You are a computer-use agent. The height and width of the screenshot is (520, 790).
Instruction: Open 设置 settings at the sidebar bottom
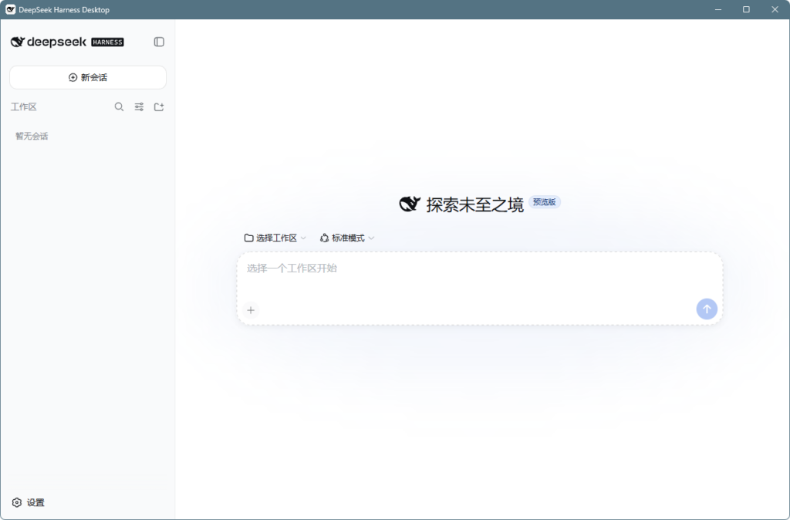coord(29,502)
